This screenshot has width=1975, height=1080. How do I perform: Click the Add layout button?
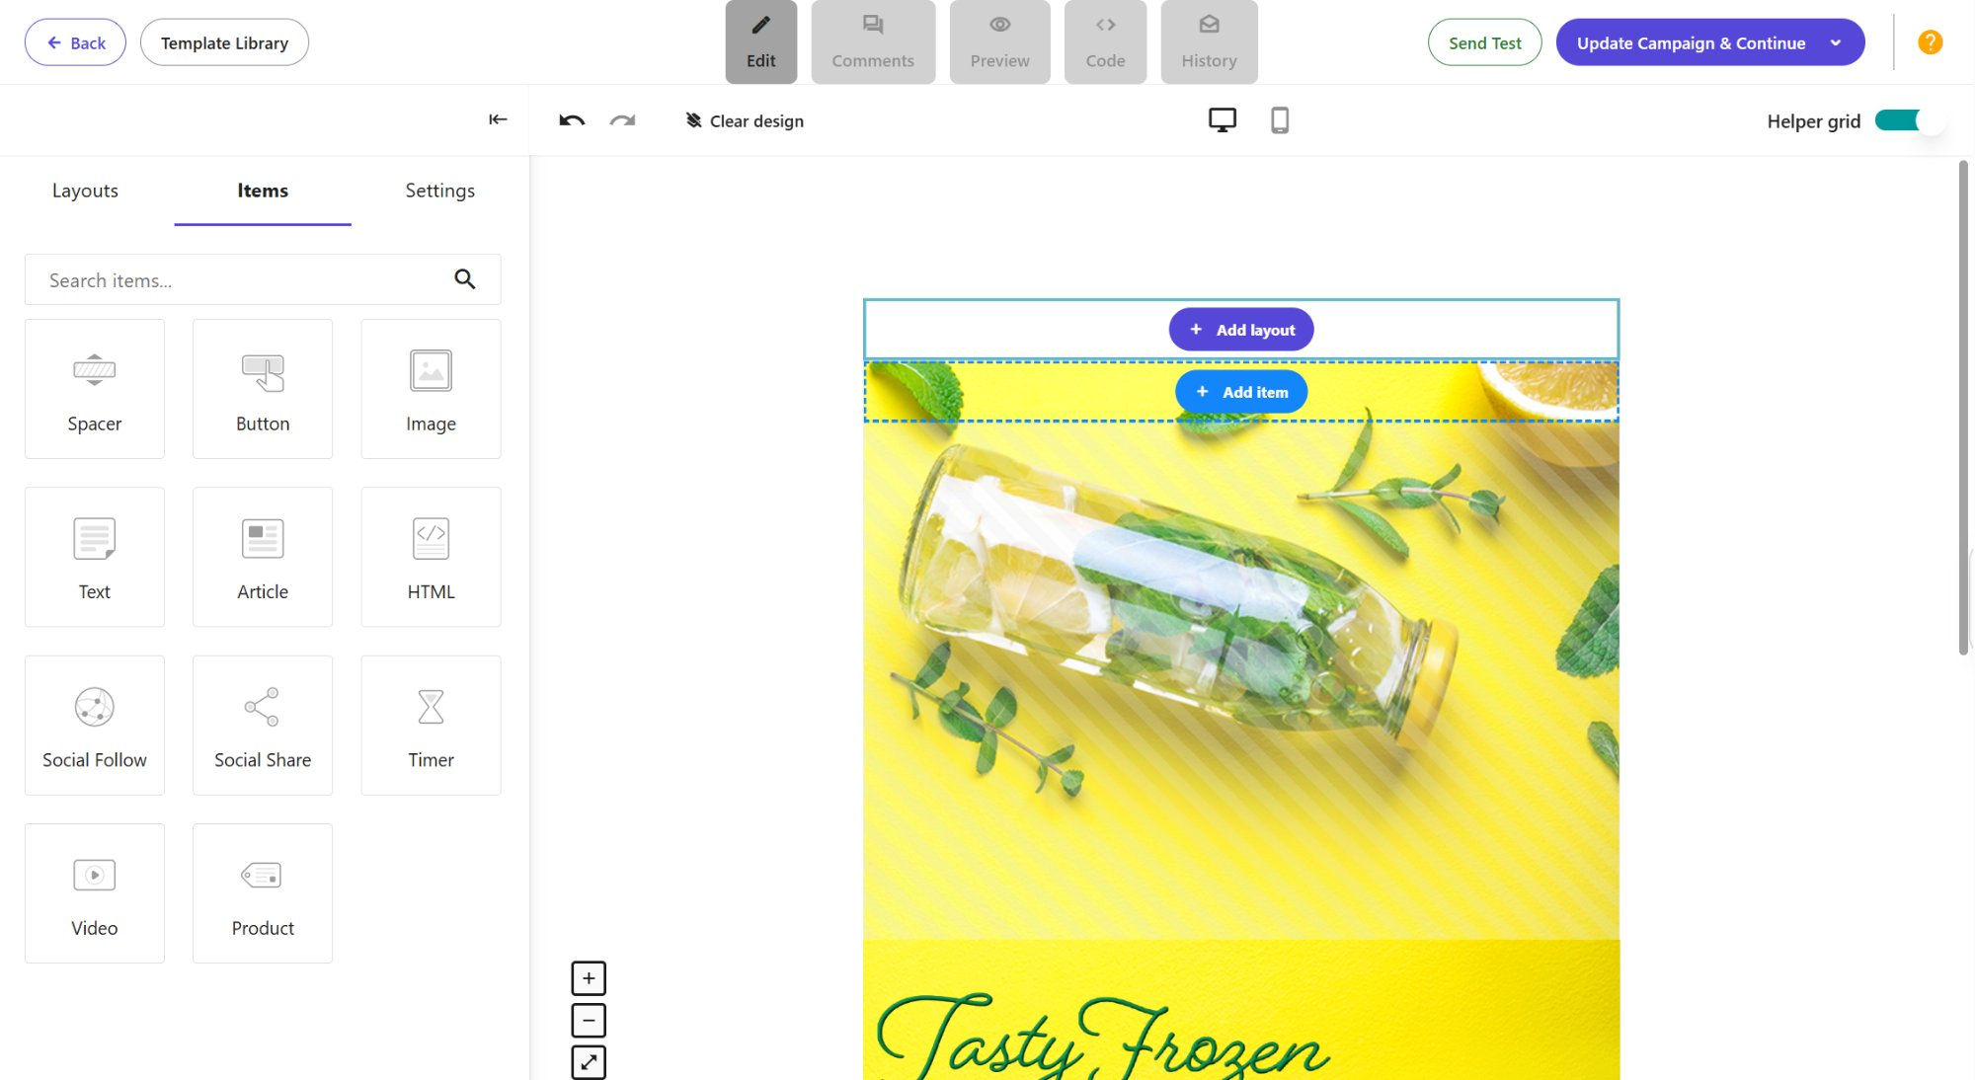1241,330
